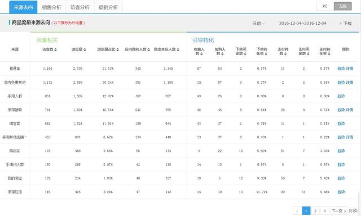The height and width of the screenshot is (216, 361).
Task: Sort by 支付买家数 column arrows
Action: [308, 53]
